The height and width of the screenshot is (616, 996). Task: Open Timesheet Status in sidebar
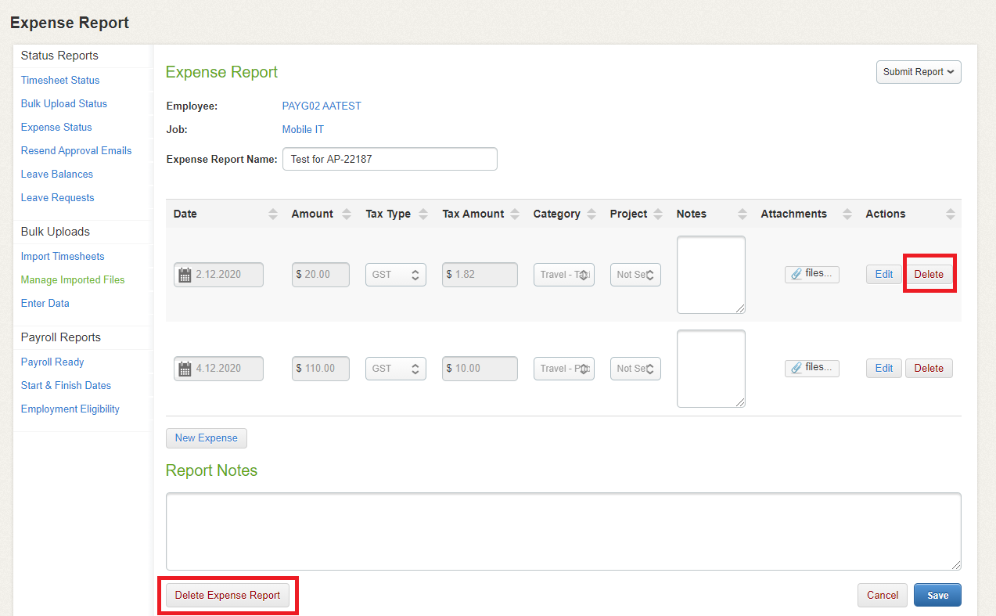(x=60, y=80)
